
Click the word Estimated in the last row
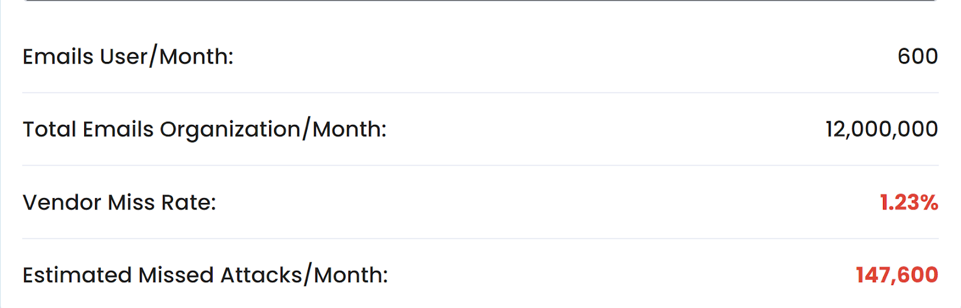coord(77,275)
